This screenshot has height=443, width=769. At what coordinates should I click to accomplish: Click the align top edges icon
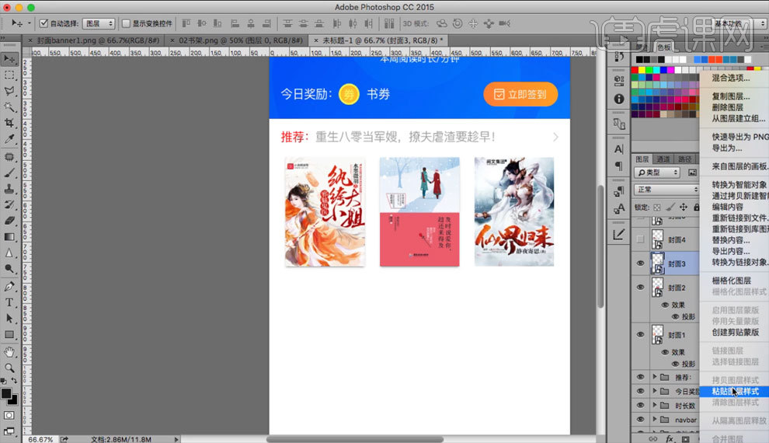[x=186, y=23]
